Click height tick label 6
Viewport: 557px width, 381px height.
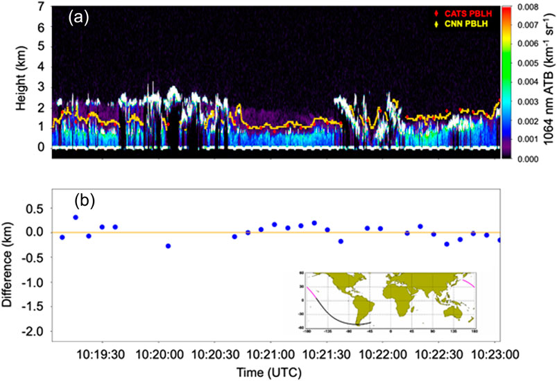[x=42, y=27]
